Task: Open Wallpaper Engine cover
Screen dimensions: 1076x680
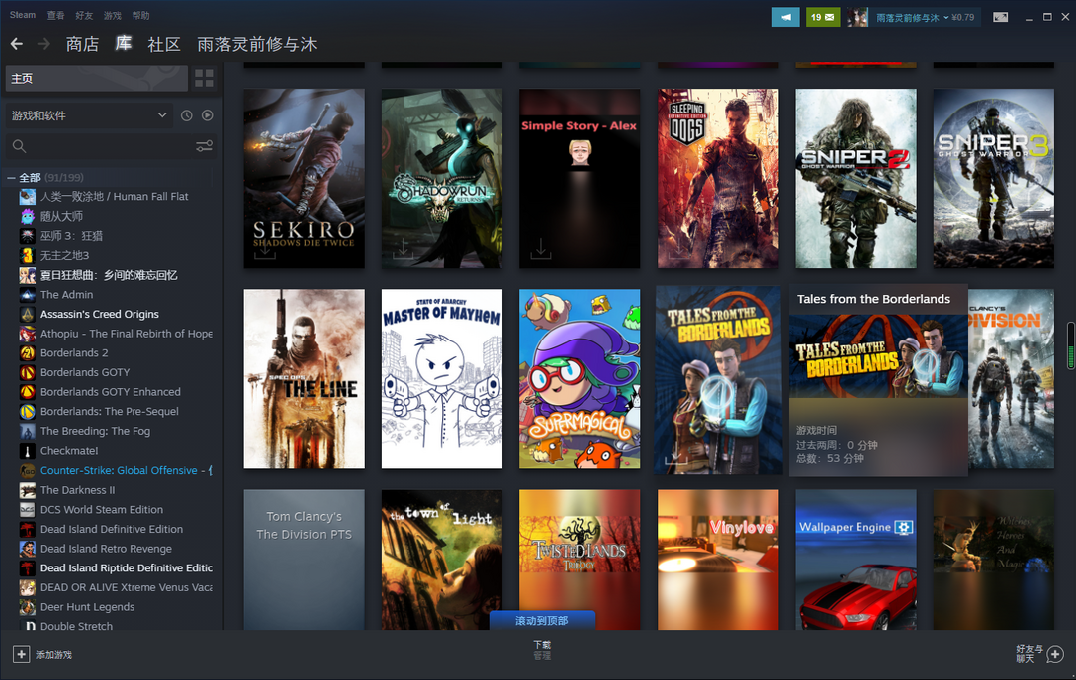Action: pos(856,560)
